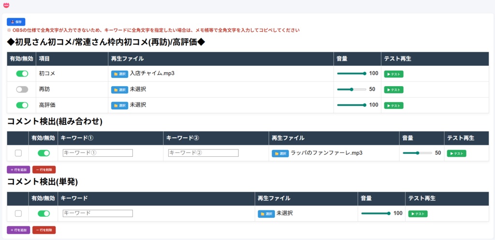Click the 保存 save button

click(16, 22)
